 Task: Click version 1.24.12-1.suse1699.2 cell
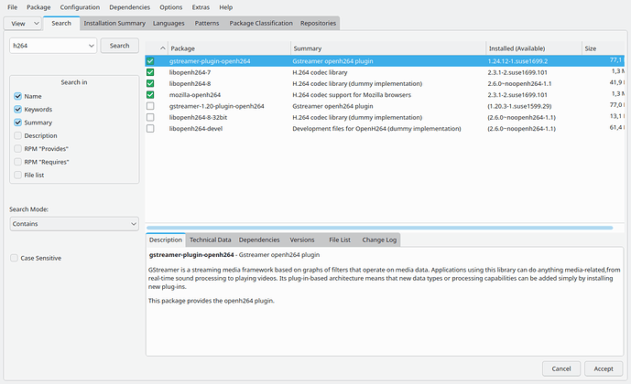tap(517, 61)
